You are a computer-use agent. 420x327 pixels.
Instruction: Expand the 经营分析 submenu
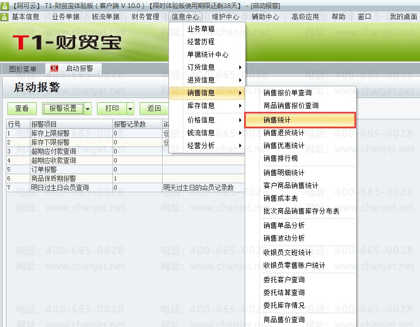point(207,145)
